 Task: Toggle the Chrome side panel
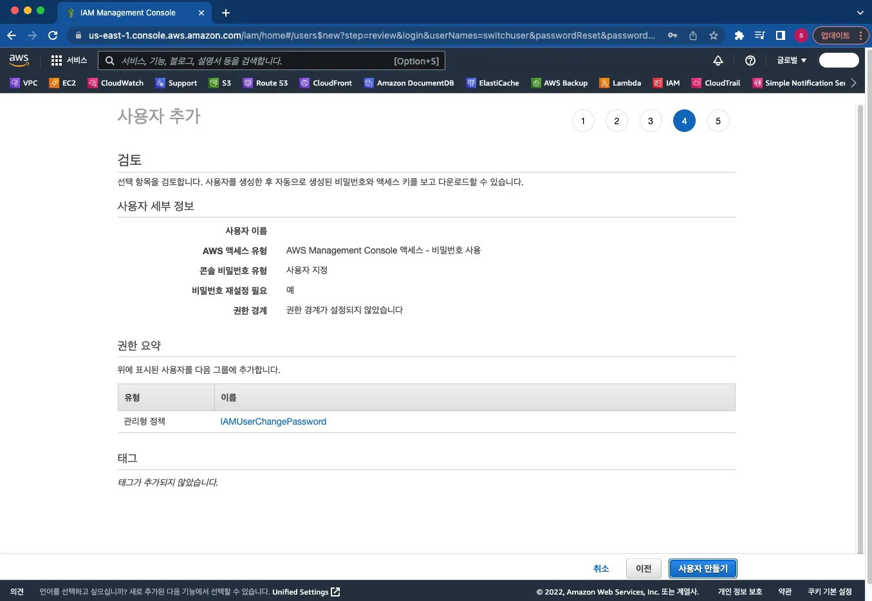(x=781, y=35)
